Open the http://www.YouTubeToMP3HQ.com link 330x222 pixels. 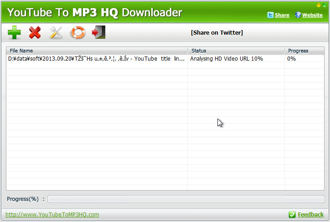click(x=52, y=214)
